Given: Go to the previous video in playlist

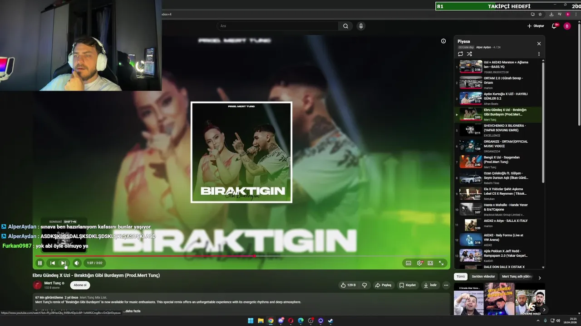Looking at the screenshot, I should tap(53, 263).
